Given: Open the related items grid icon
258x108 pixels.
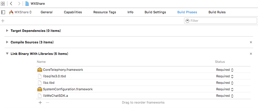Looking at the screenshot, I should pos(3,4).
